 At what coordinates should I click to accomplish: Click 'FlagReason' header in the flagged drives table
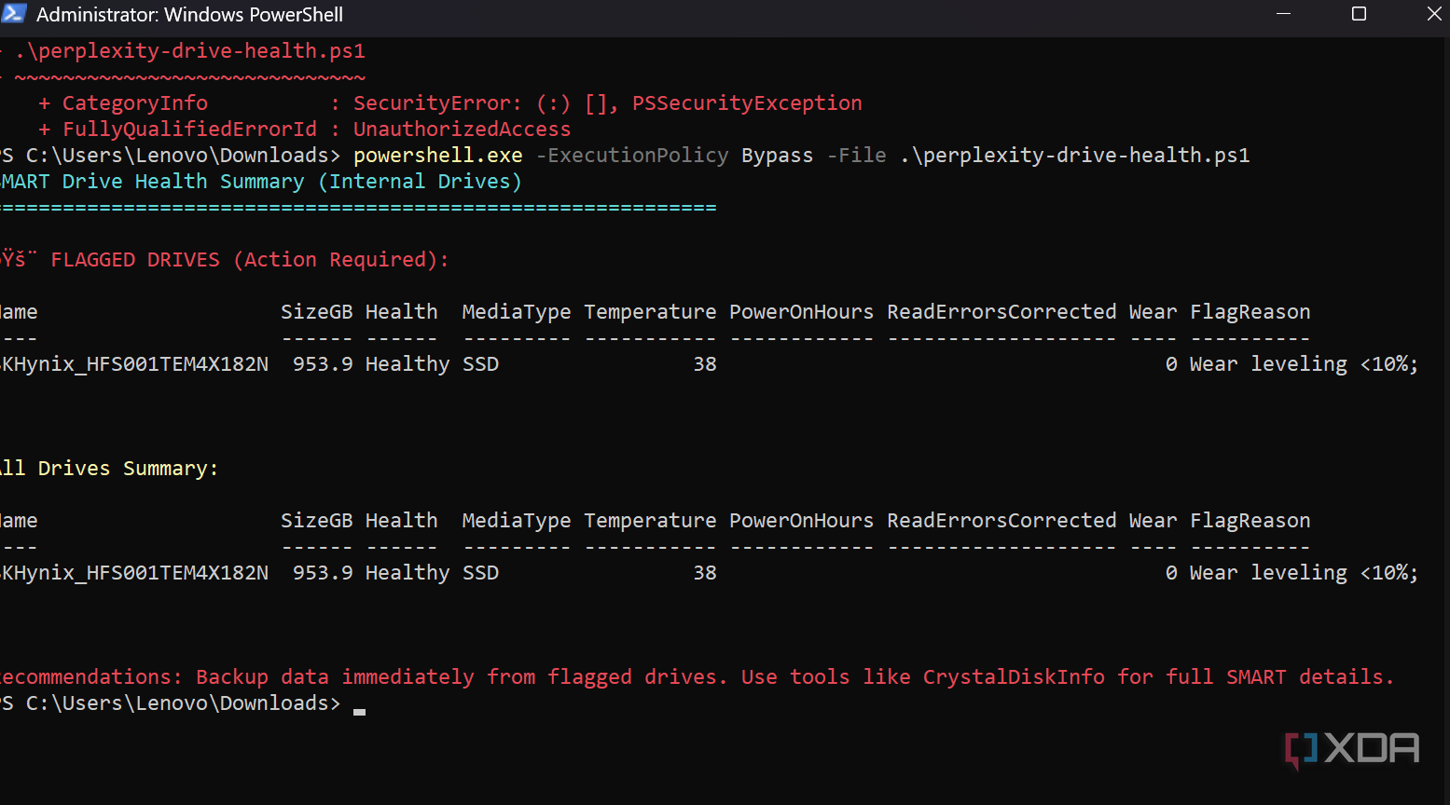coord(1250,312)
